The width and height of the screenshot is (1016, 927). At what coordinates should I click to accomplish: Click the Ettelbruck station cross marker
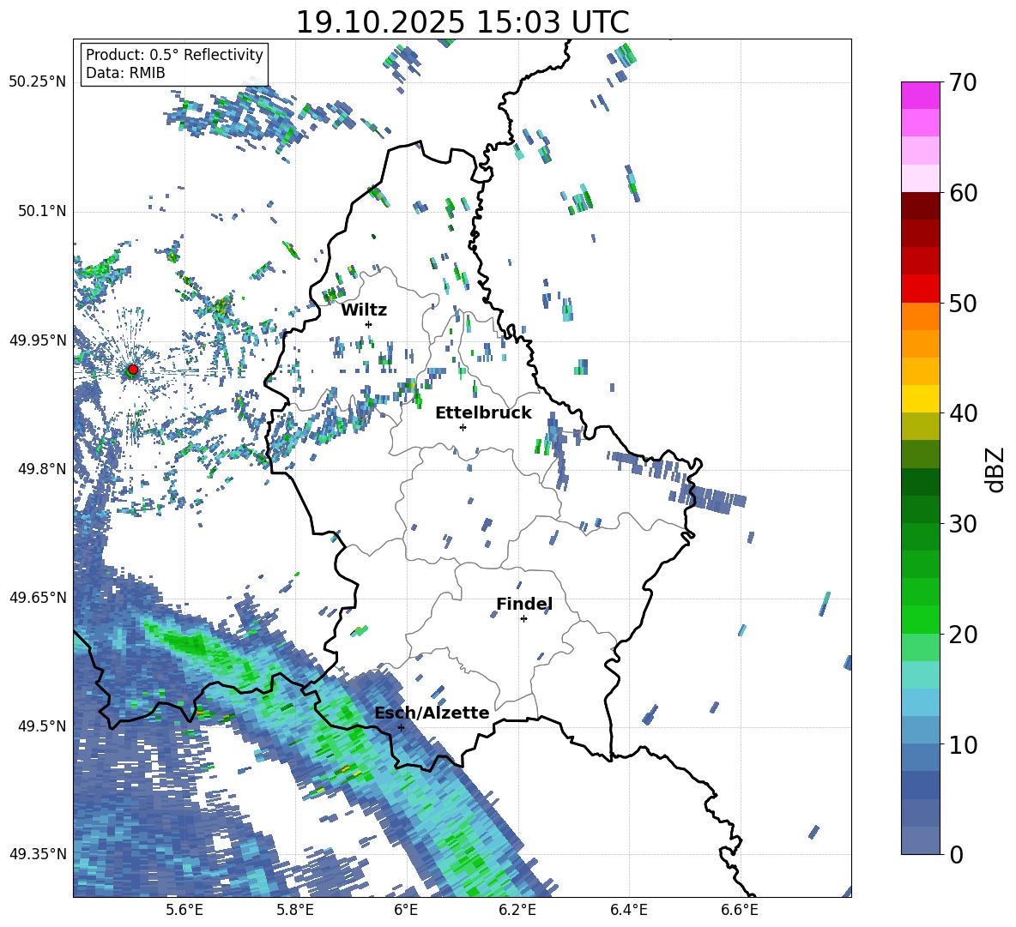pyautogui.click(x=463, y=427)
